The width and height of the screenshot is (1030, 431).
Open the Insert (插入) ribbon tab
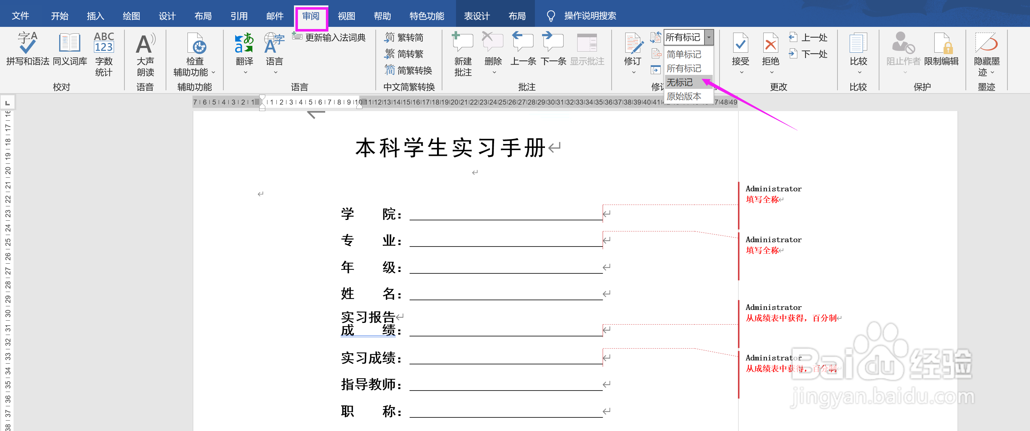coord(95,16)
